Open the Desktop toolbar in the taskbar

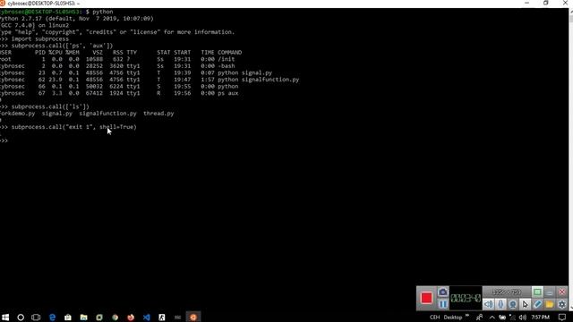[453, 318]
